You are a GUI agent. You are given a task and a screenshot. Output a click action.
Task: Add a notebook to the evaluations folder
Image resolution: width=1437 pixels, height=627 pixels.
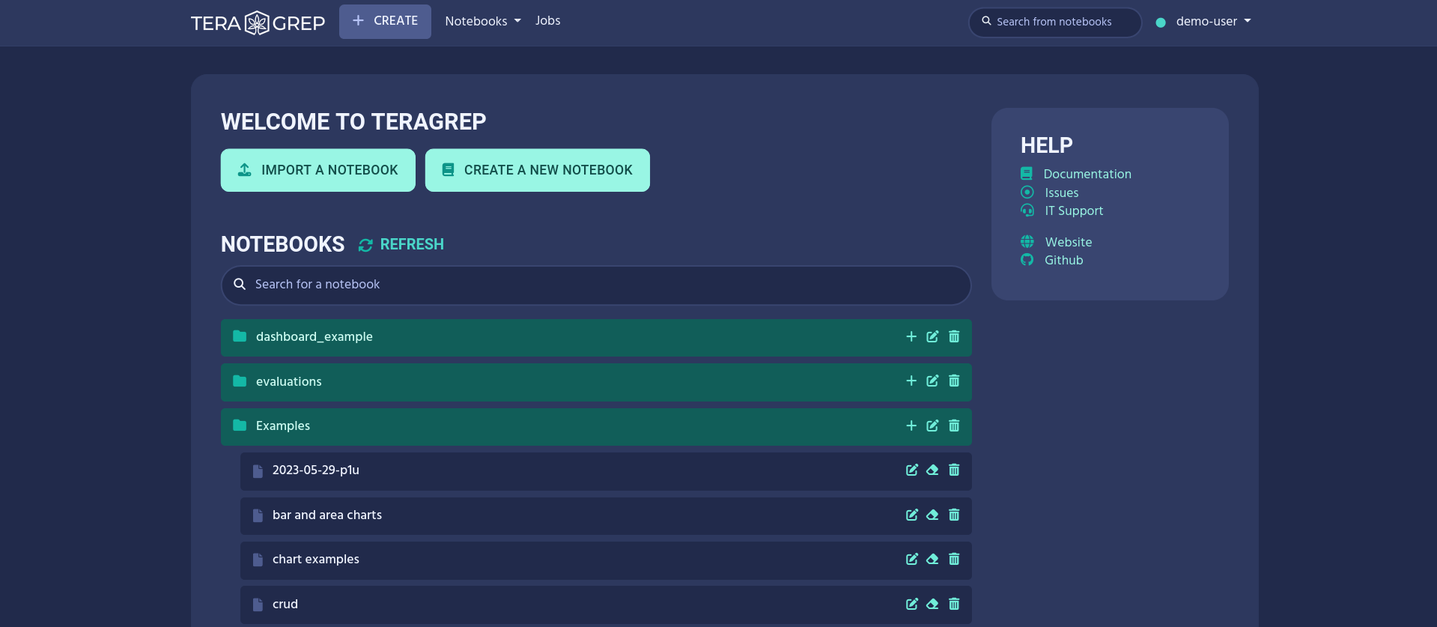(911, 381)
